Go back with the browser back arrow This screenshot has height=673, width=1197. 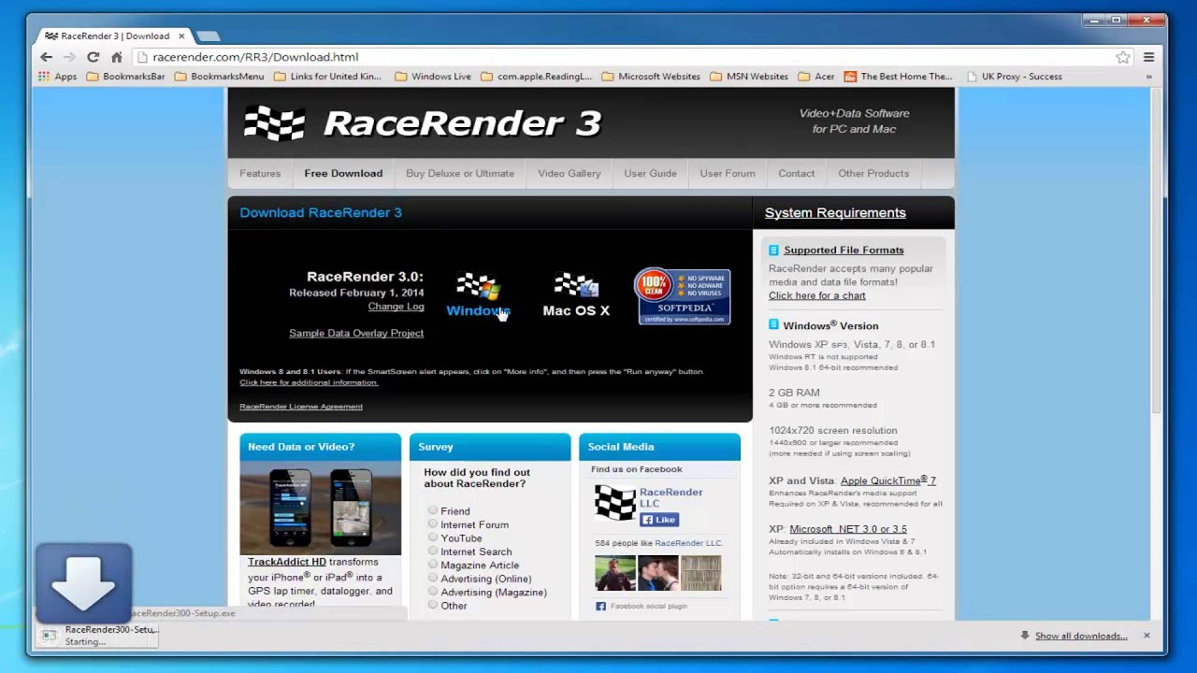tap(46, 57)
